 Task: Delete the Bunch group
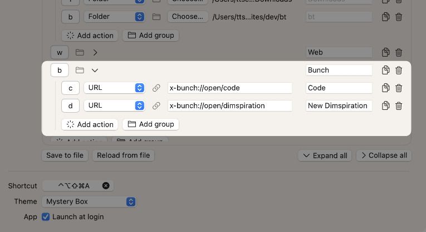[399, 70]
